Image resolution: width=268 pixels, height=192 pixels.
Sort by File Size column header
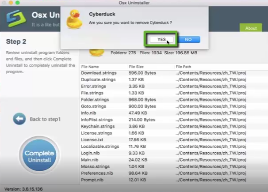click(136, 67)
